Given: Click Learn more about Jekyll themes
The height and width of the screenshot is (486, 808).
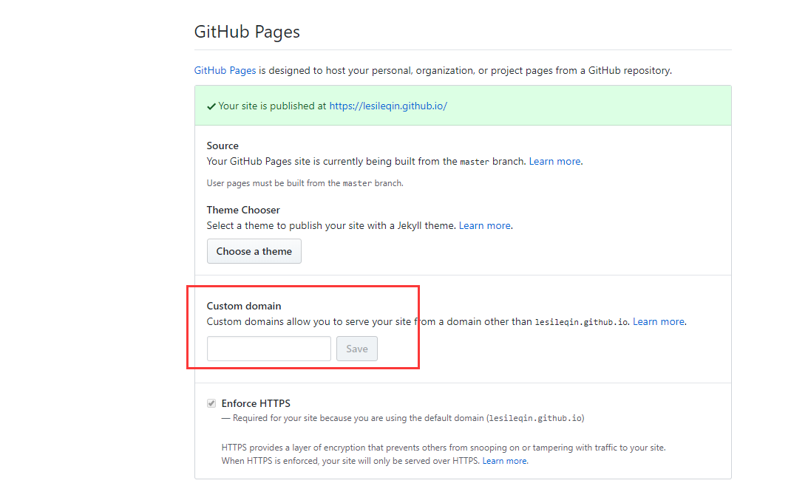Looking at the screenshot, I should (x=484, y=225).
